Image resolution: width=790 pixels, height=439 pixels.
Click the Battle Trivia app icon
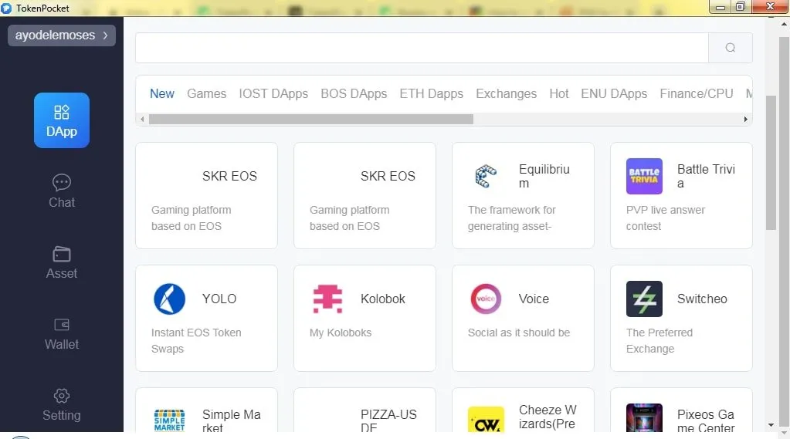click(644, 176)
